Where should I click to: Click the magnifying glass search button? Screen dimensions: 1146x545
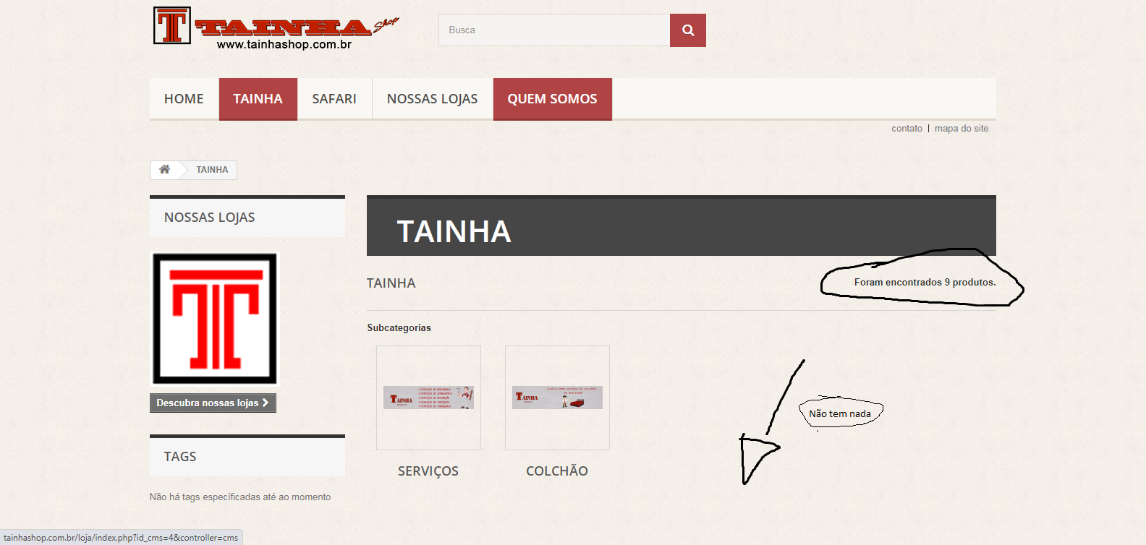point(687,30)
